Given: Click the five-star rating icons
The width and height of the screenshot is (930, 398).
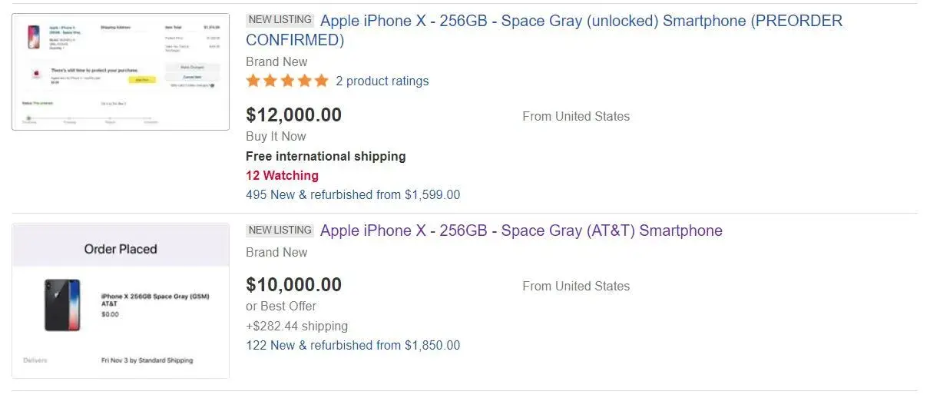Looking at the screenshot, I should coord(287,81).
